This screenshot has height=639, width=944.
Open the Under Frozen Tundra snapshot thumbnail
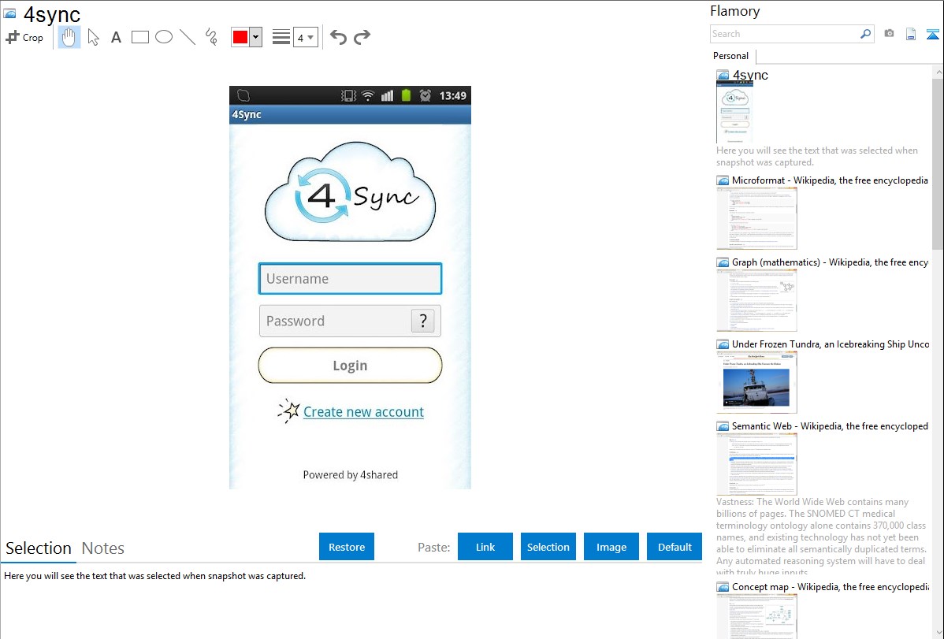(756, 382)
